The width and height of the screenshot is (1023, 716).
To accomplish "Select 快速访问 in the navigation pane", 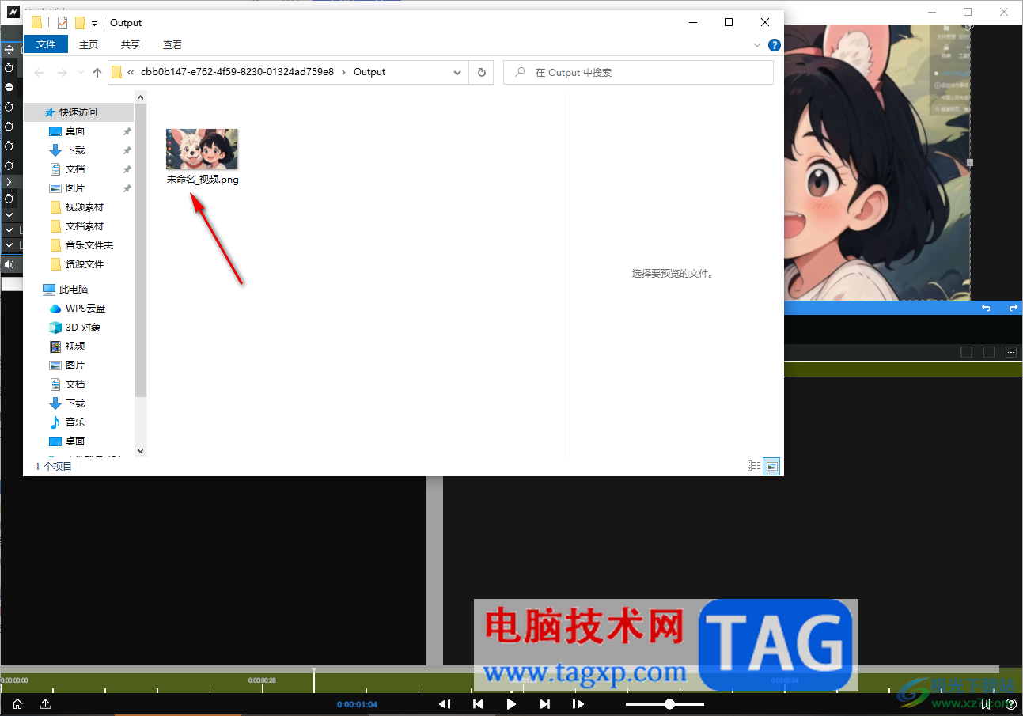I will point(78,112).
